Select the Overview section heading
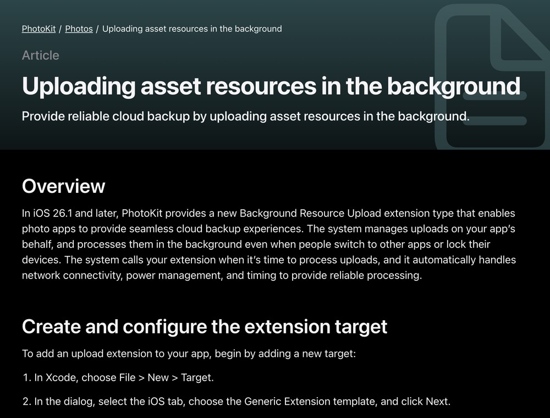Viewport: 550px width, 418px height. tap(63, 186)
